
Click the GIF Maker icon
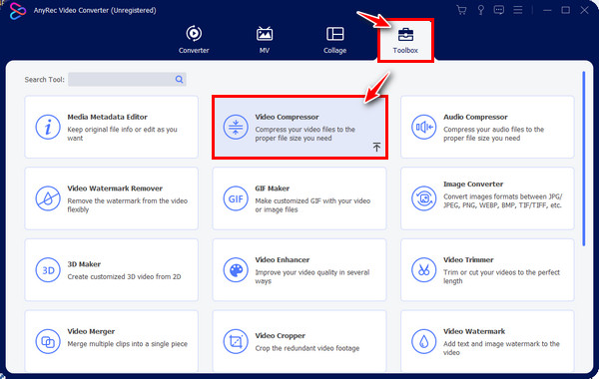236,198
